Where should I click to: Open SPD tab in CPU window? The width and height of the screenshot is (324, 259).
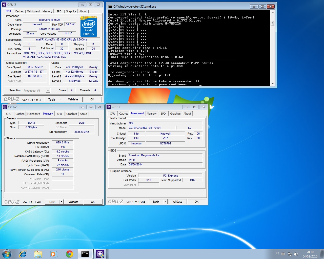click(59, 11)
